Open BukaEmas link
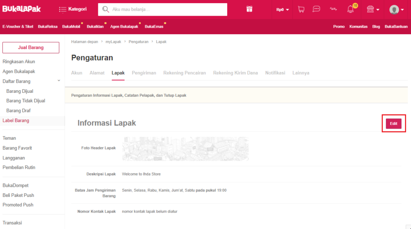 click(x=154, y=27)
